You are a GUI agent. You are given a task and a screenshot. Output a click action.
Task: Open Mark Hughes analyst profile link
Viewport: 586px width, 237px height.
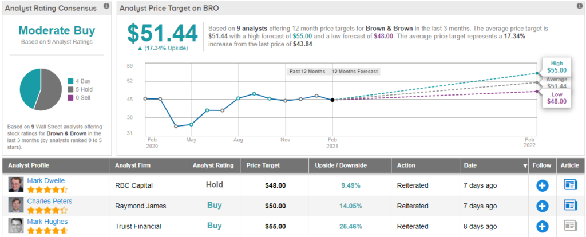click(47, 222)
